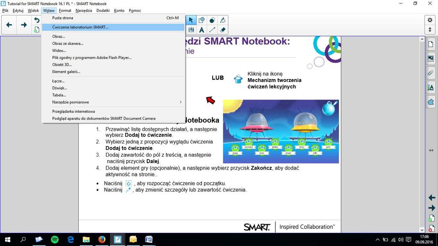Open the Plik menu
438x246 pixels.
[x=5, y=11]
